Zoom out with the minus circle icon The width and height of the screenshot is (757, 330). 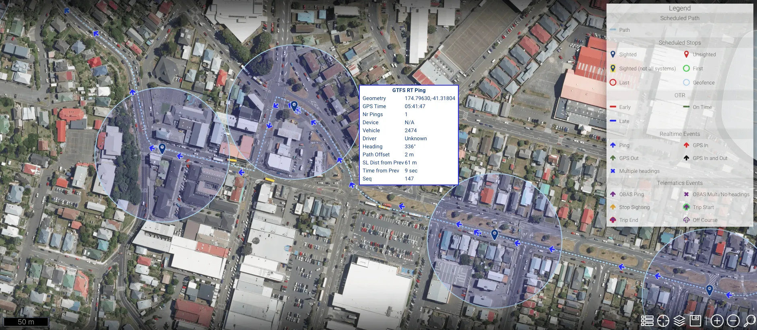click(733, 320)
